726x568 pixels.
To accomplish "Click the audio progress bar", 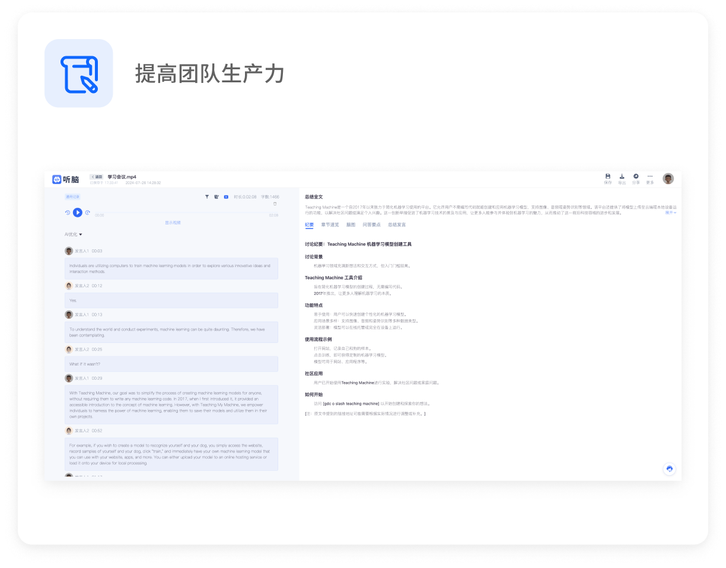I will pos(186,212).
